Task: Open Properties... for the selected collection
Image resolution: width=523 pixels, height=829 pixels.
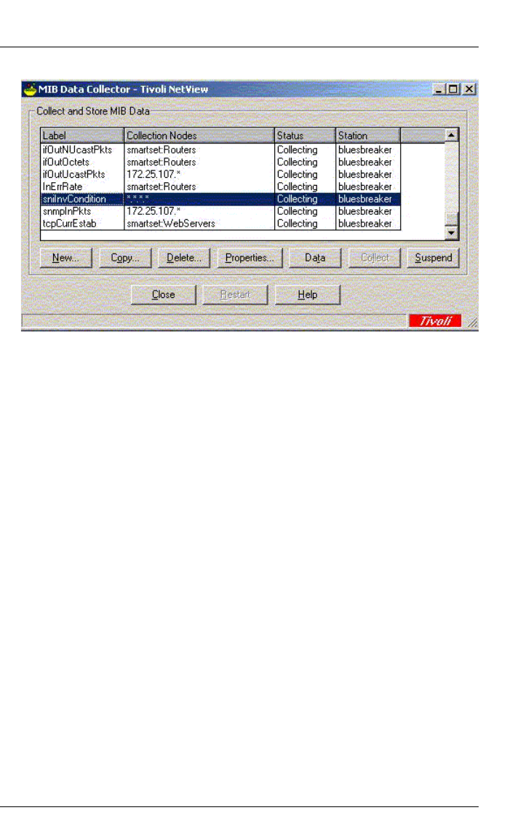Action: point(249,258)
